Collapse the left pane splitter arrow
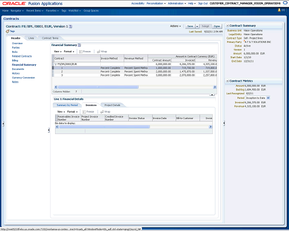Screen dimensions: 289x231 pyautogui.click(x=3, y=124)
